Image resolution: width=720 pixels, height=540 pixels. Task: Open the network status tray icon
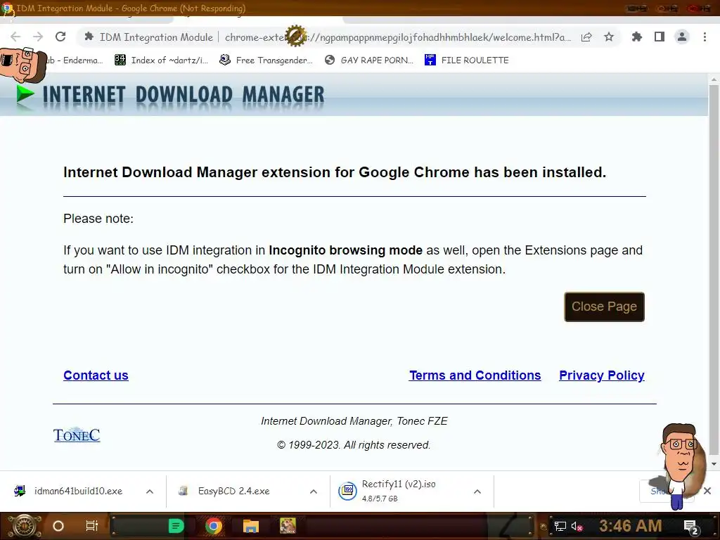point(560,526)
